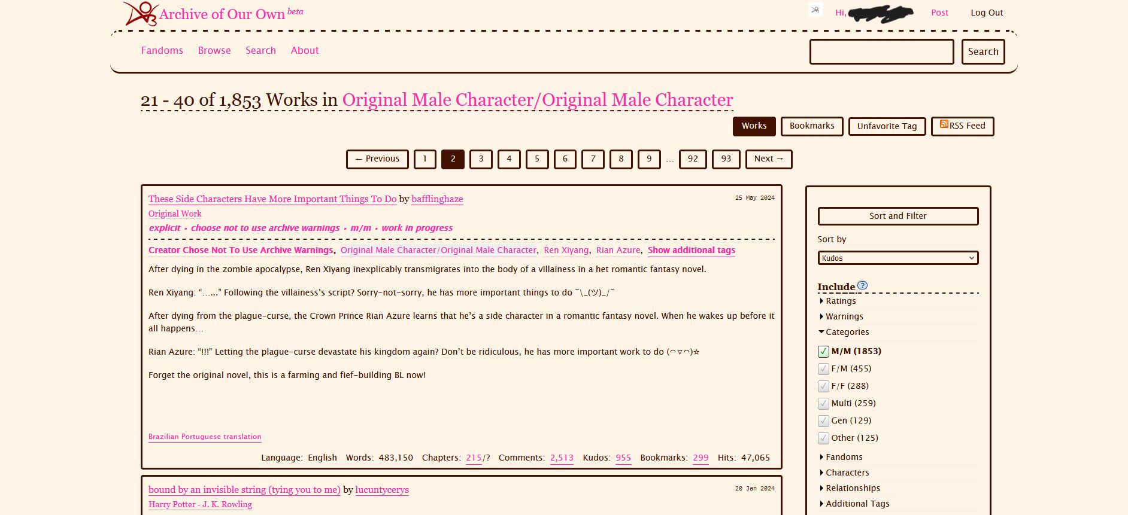This screenshot has height=515, width=1128.
Task: Open author lucuntycerys's profile
Action: click(x=382, y=490)
